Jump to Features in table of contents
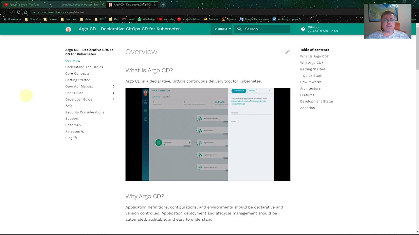The height and width of the screenshot is (235, 419). [307, 95]
